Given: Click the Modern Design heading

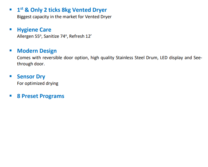Looking at the screenshot, I should [x=37, y=51].
